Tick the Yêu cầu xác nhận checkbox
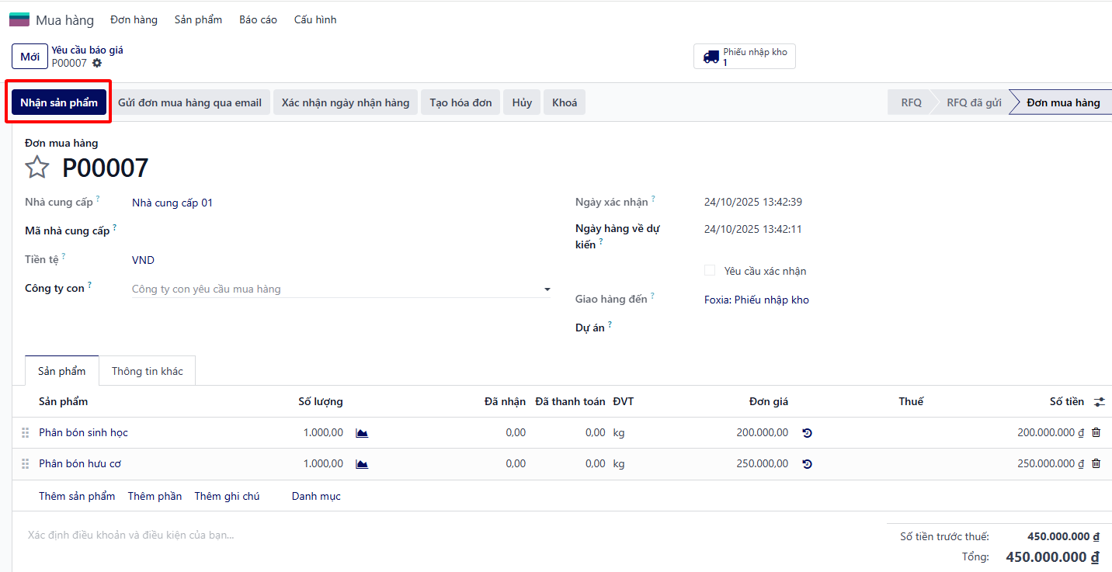 click(710, 271)
